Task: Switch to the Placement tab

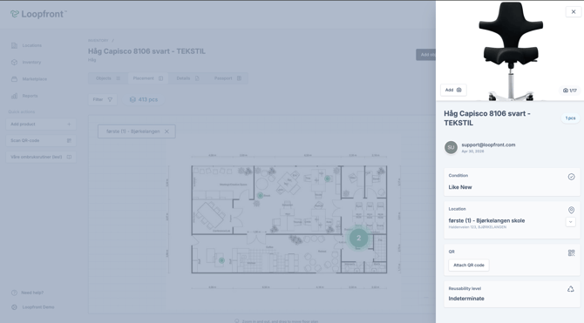Action: point(148,78)
